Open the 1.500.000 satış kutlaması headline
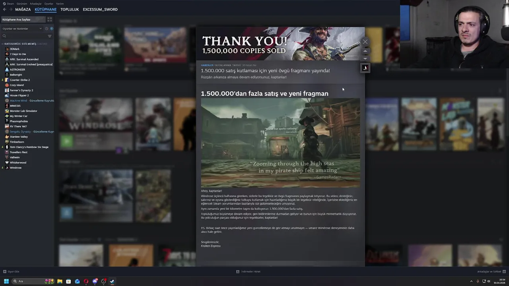Viewport: 509px width, 286px height. [265, 71]
